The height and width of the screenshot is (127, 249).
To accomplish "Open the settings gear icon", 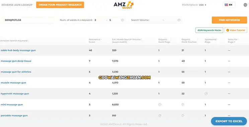I will coord(245,5).
